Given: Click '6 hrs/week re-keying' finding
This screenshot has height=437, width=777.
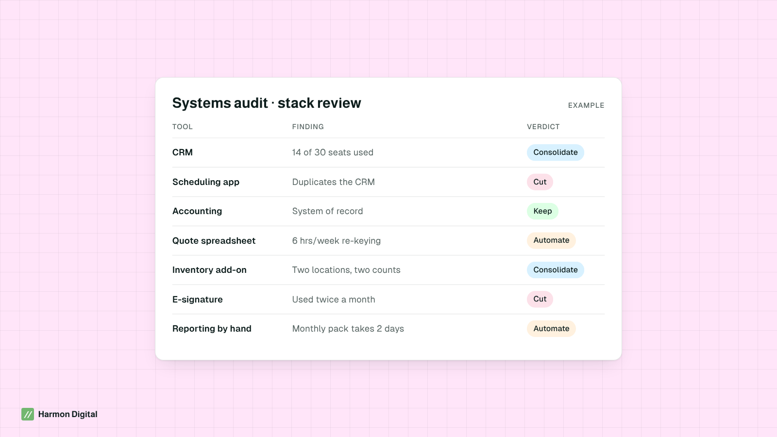Looking at the screenshot, I should [337, 241].
